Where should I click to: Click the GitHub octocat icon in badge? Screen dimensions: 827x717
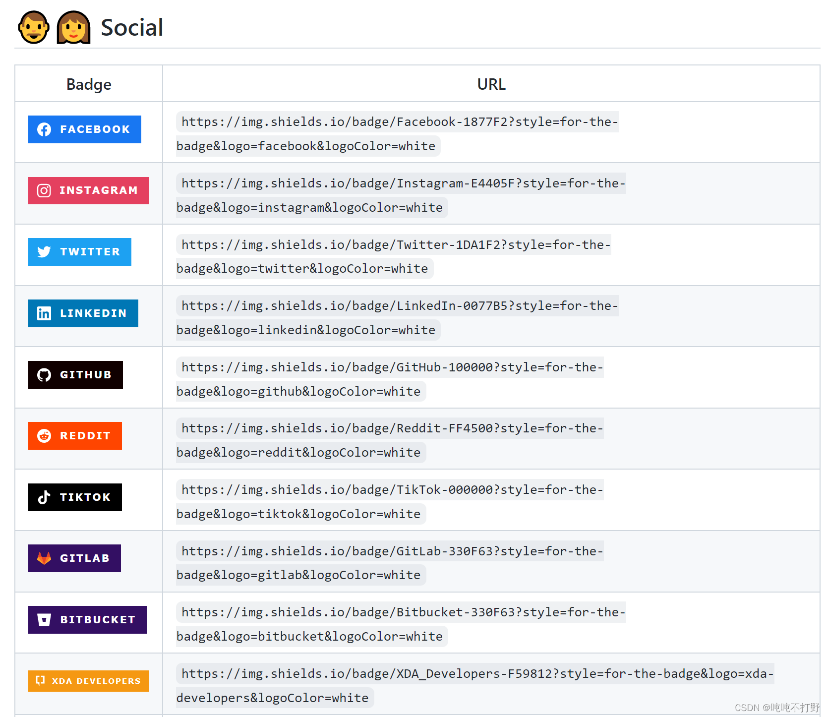point(44,375)
